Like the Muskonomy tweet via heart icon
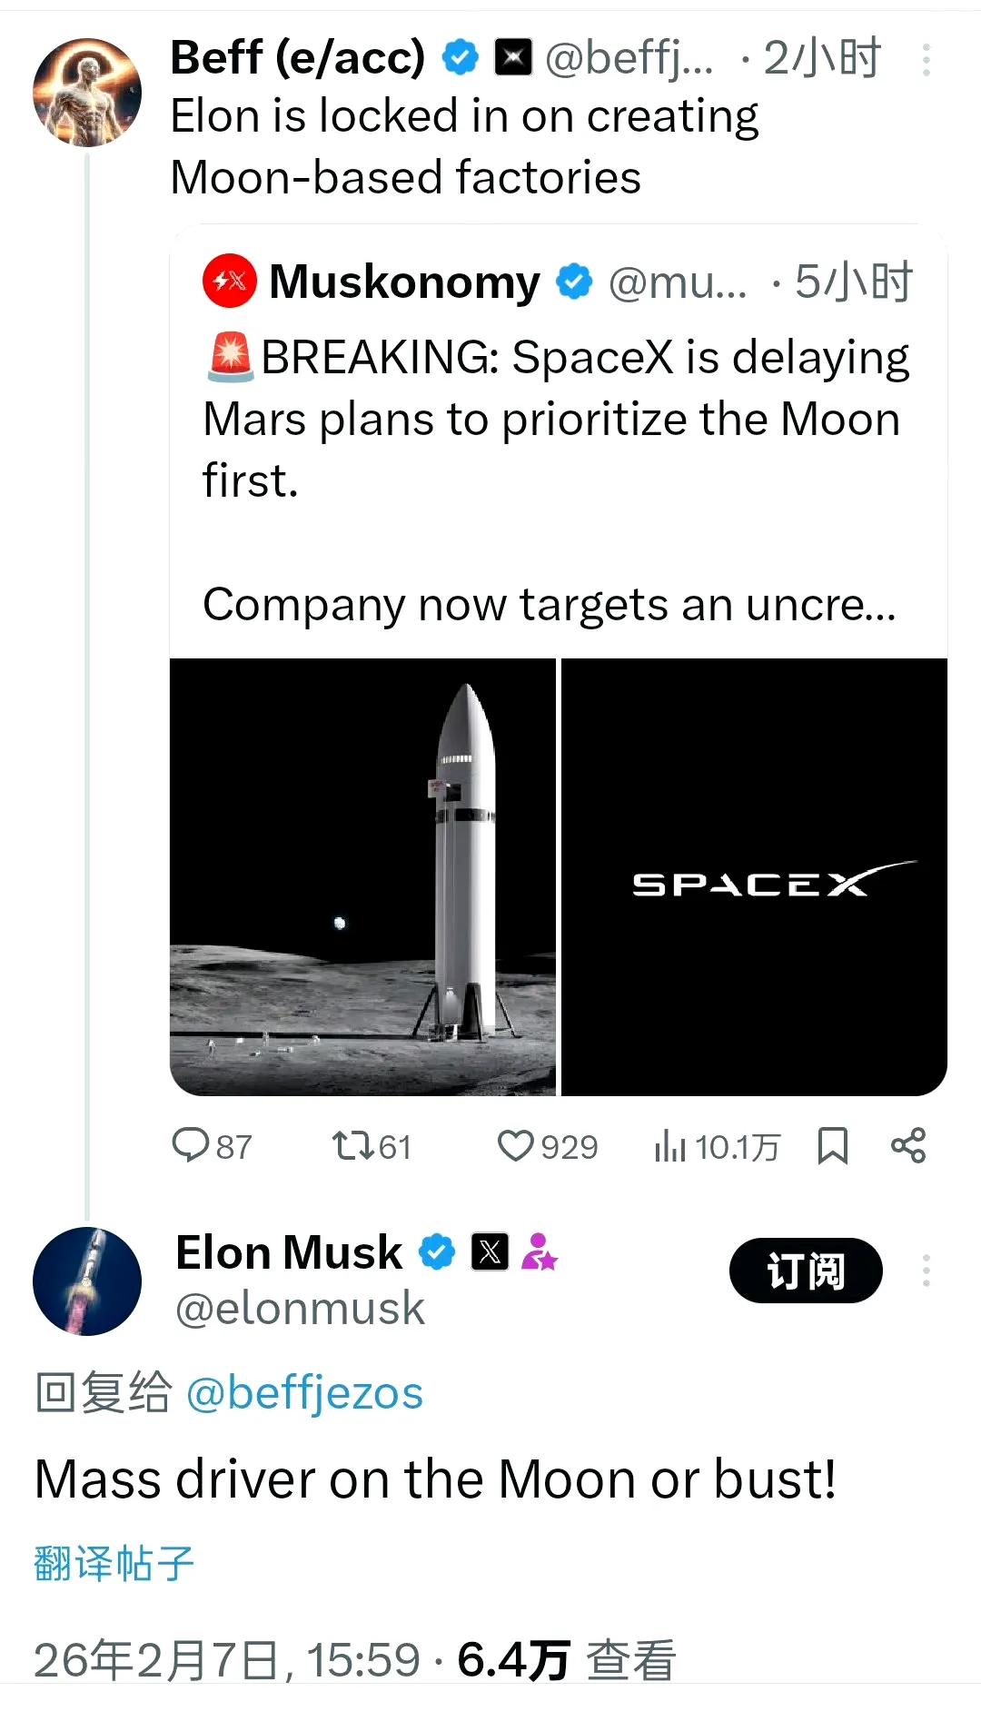 520,1146
